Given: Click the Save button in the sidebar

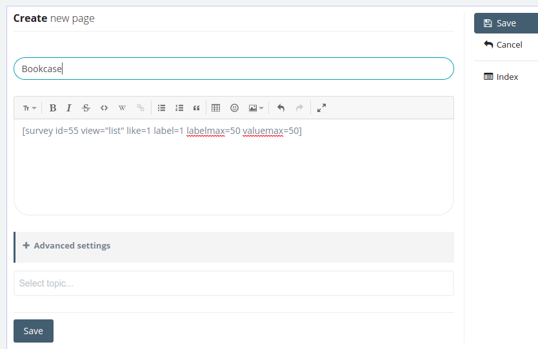Looking at the screenshot, I should point(506,23).
